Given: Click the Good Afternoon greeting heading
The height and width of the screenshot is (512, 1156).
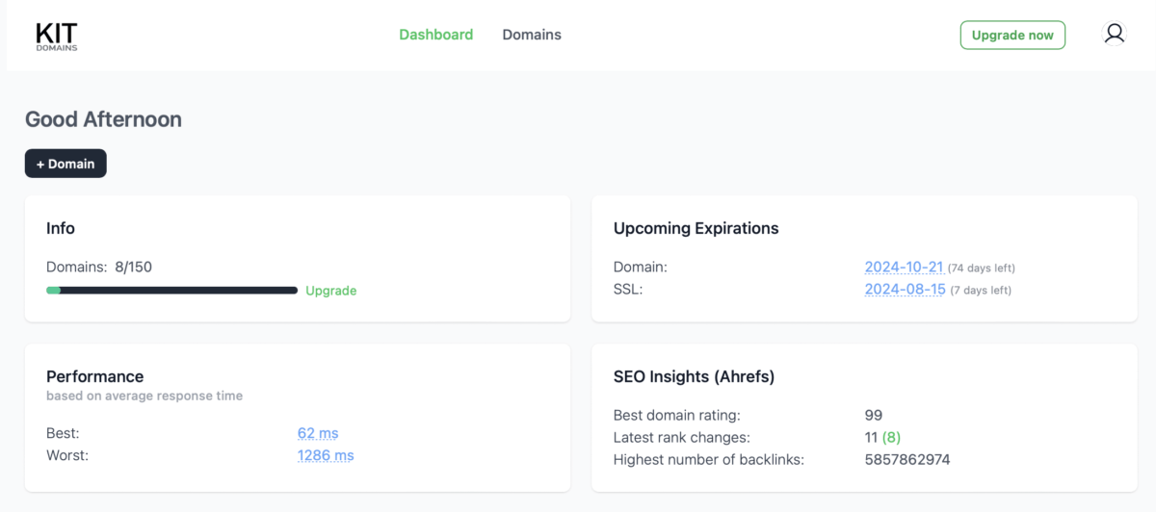Looking at the screenshot, I should [103, 119].
